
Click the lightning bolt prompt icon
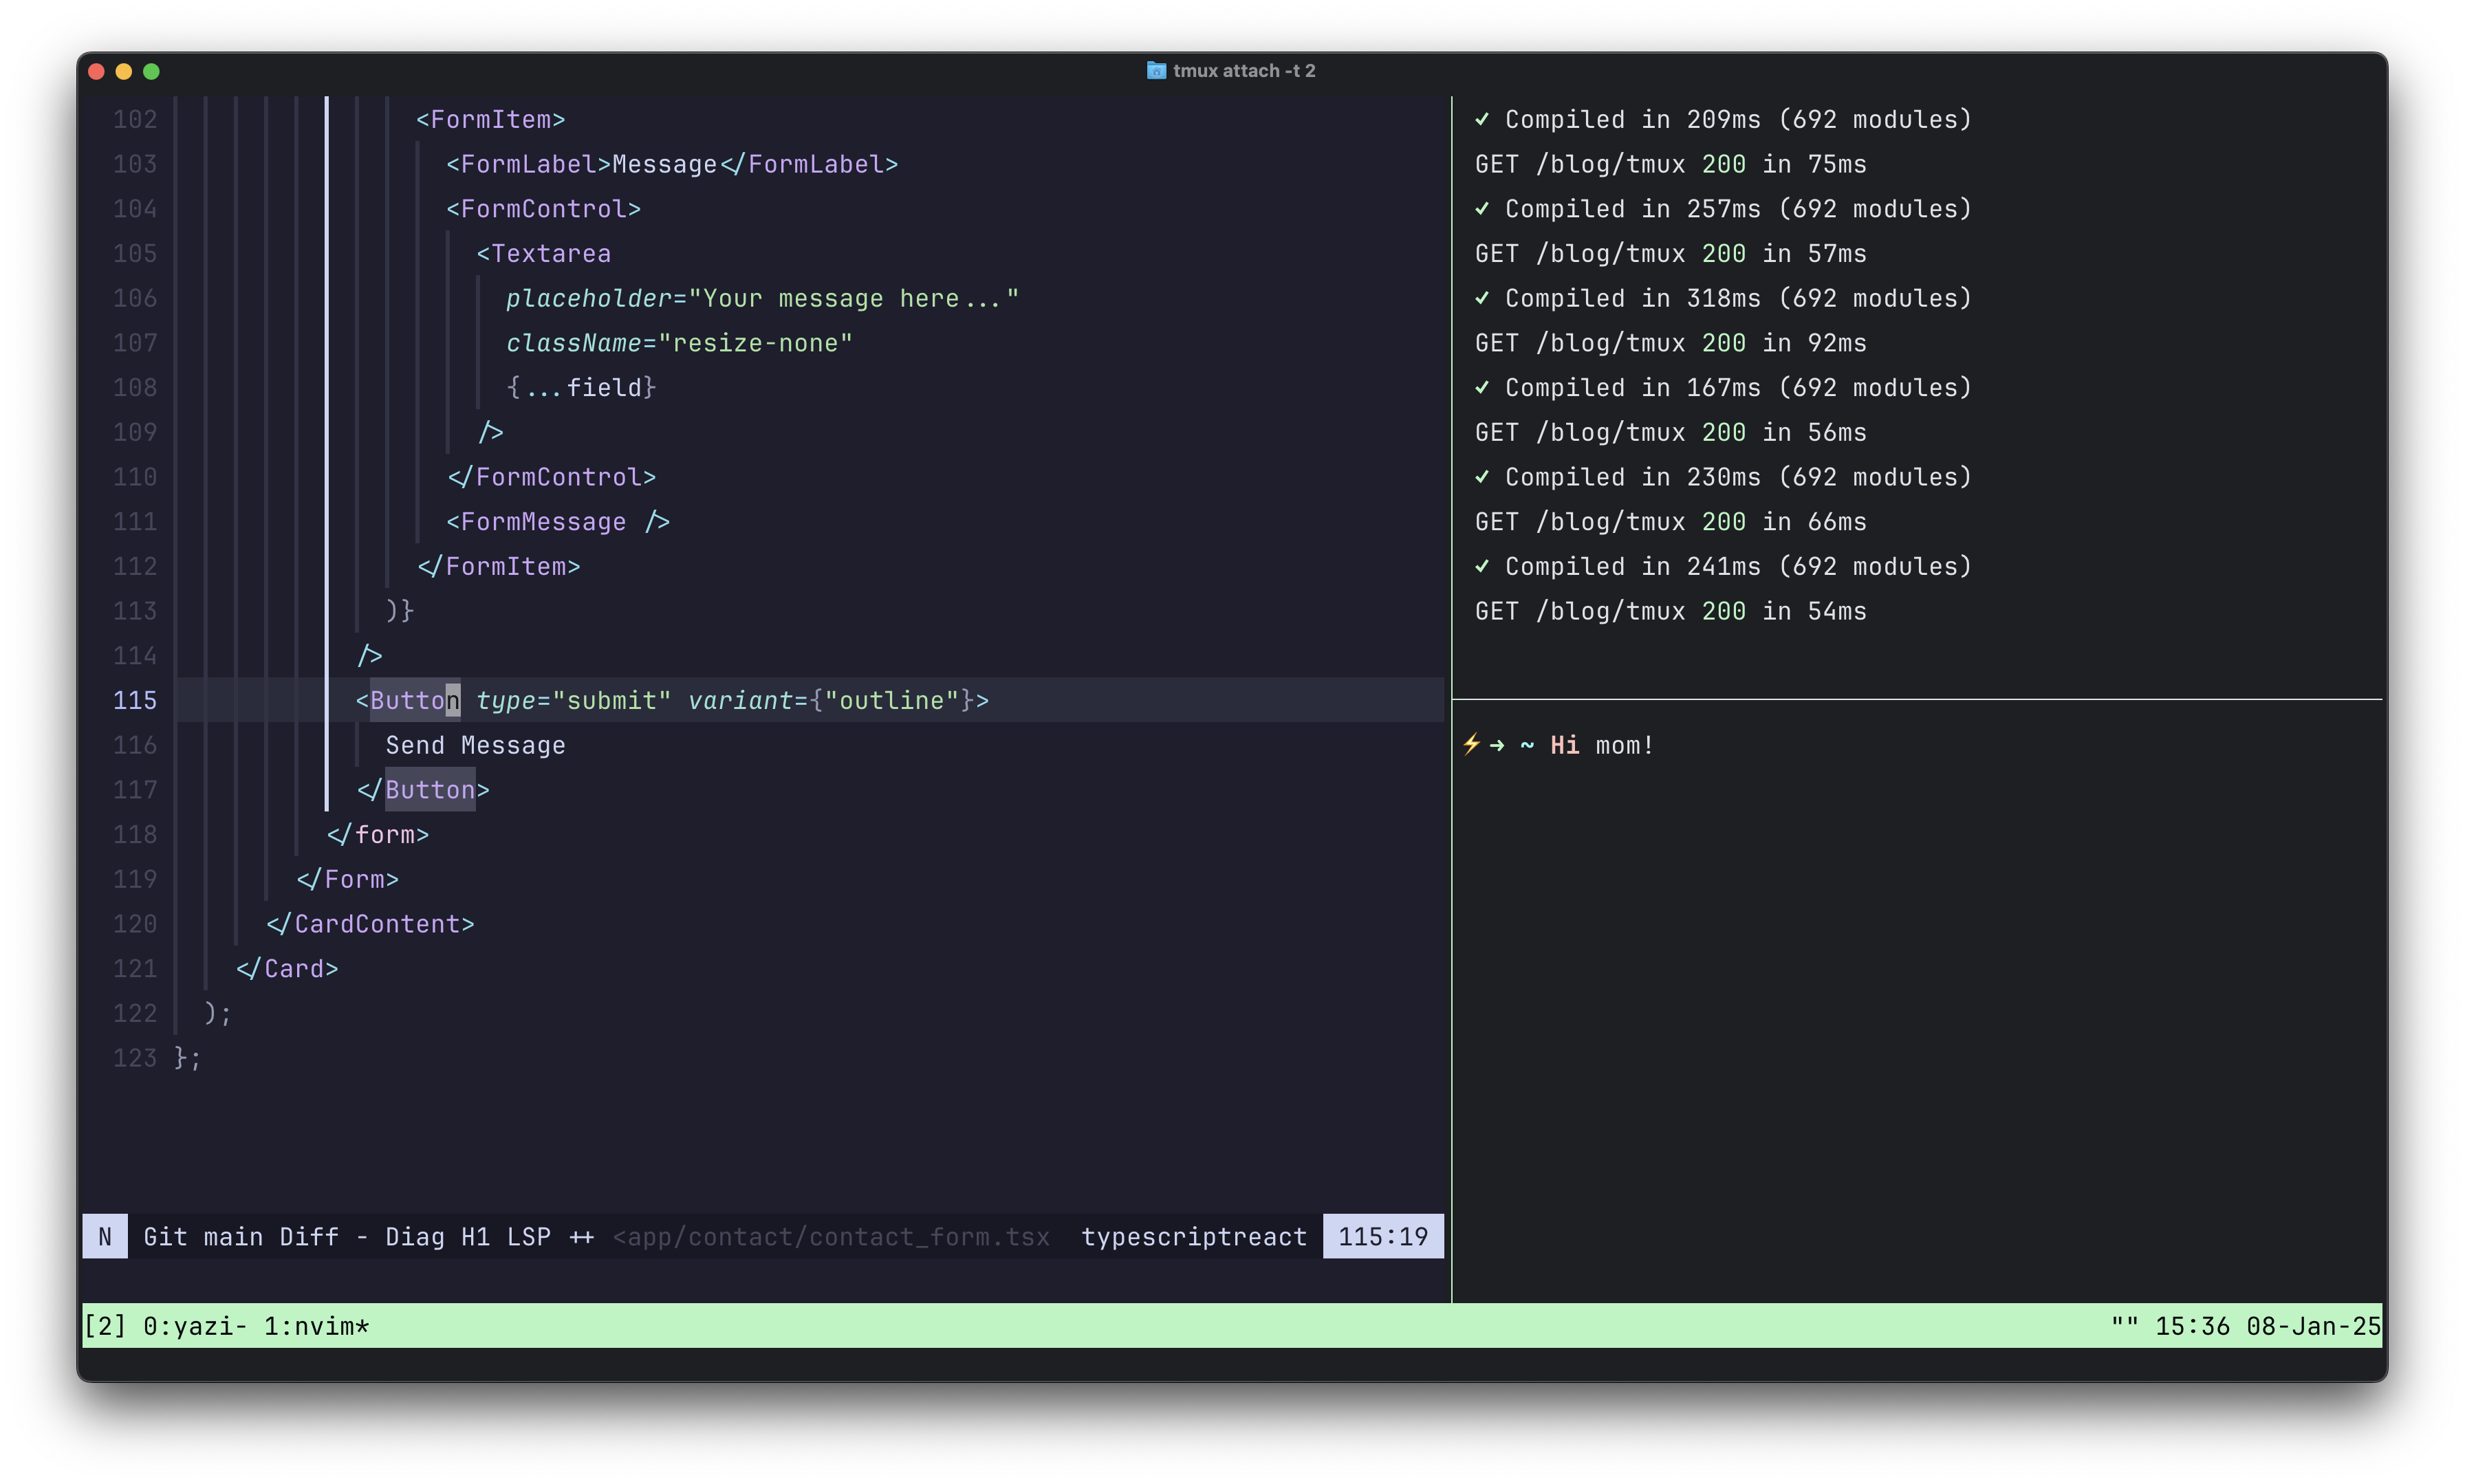[1471, 744]
